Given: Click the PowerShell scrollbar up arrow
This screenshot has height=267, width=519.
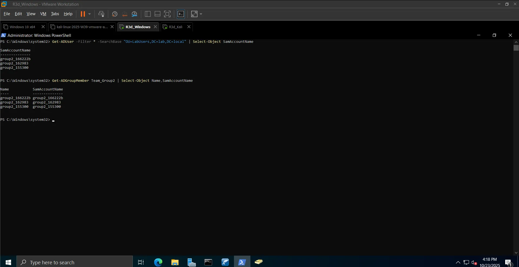Looking at the screenshot, I should (516, 42).
